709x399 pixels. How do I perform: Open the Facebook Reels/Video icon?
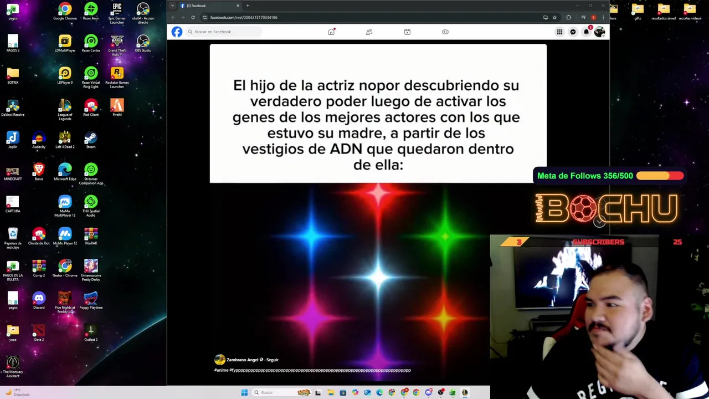point(407,32)
